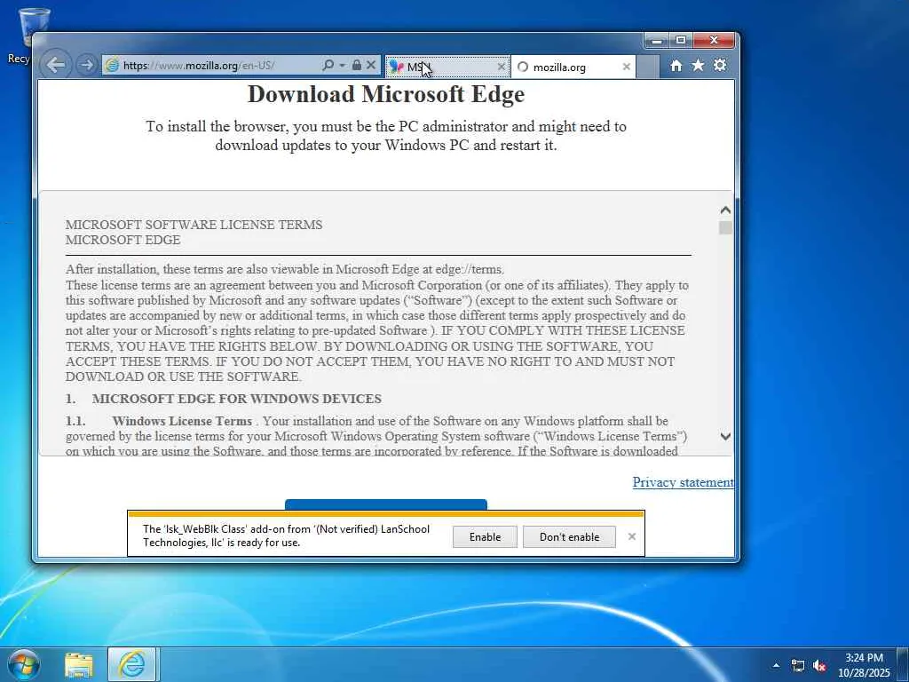
Task: Click the license terms scrollbar thumb
Action: tap(725, 228)
